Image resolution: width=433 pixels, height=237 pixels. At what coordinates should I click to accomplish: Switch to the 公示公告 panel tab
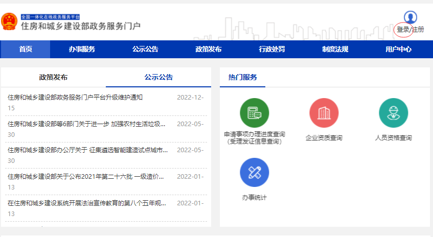pyautogui.click(x=158, y=77)
